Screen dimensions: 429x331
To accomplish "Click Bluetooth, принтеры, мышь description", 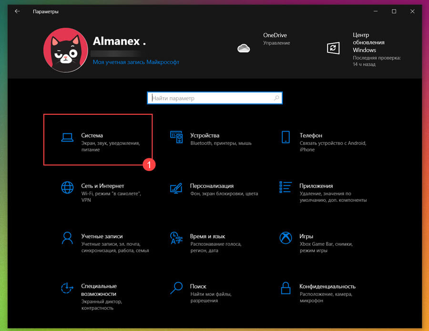I will point(221,143).
